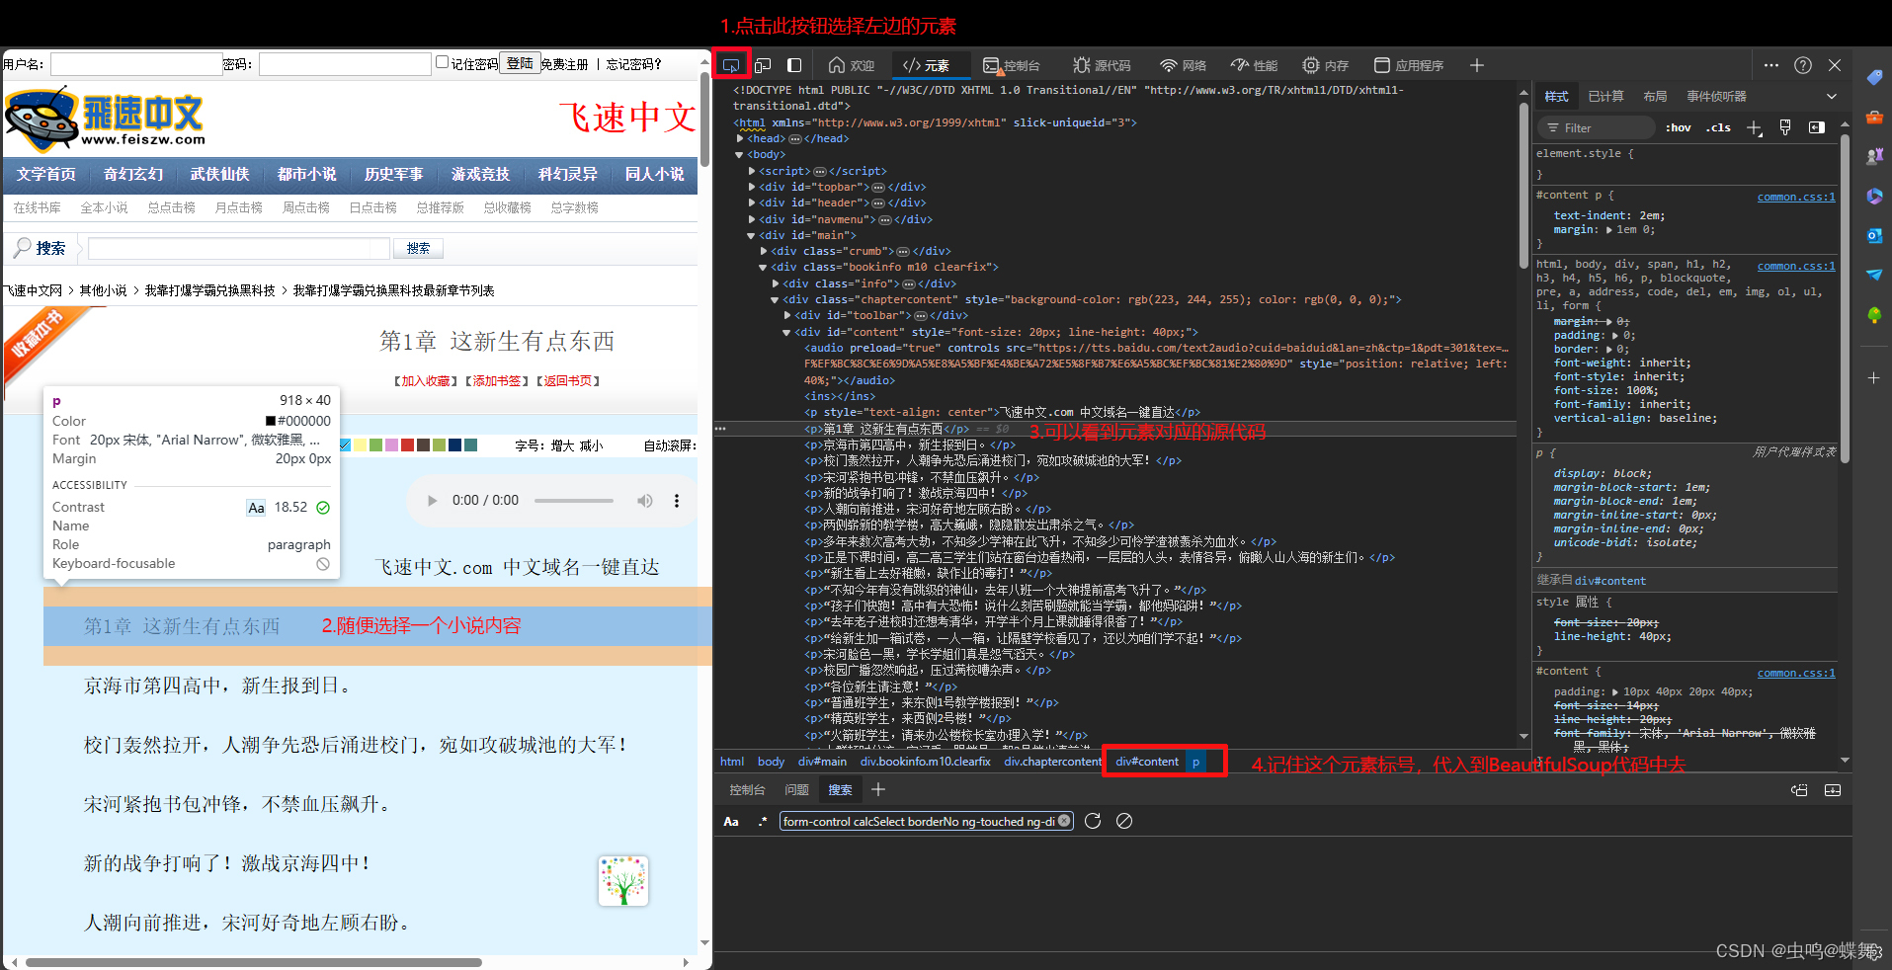Select div#content in breadcrumb bar
The width and height of the screenshot is (1892, 970).
pos(1147,762)
